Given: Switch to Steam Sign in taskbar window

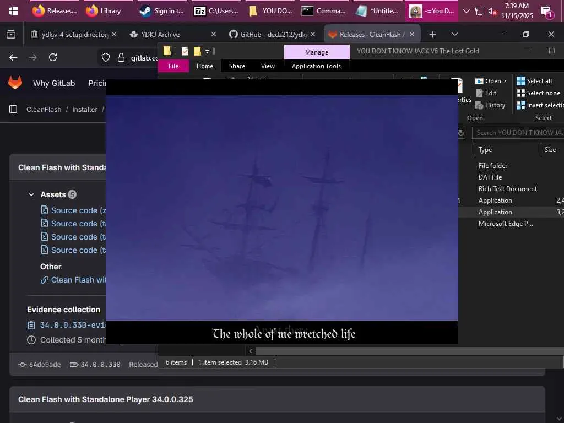Looking at the screenshot, I should 162,11.
